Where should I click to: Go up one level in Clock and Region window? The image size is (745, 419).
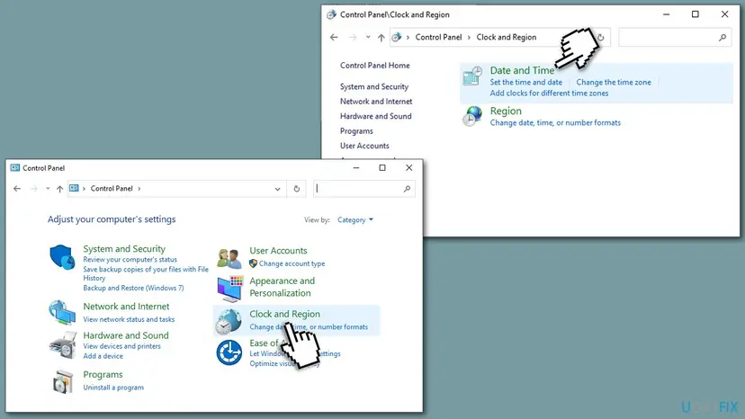pos(381,37)
